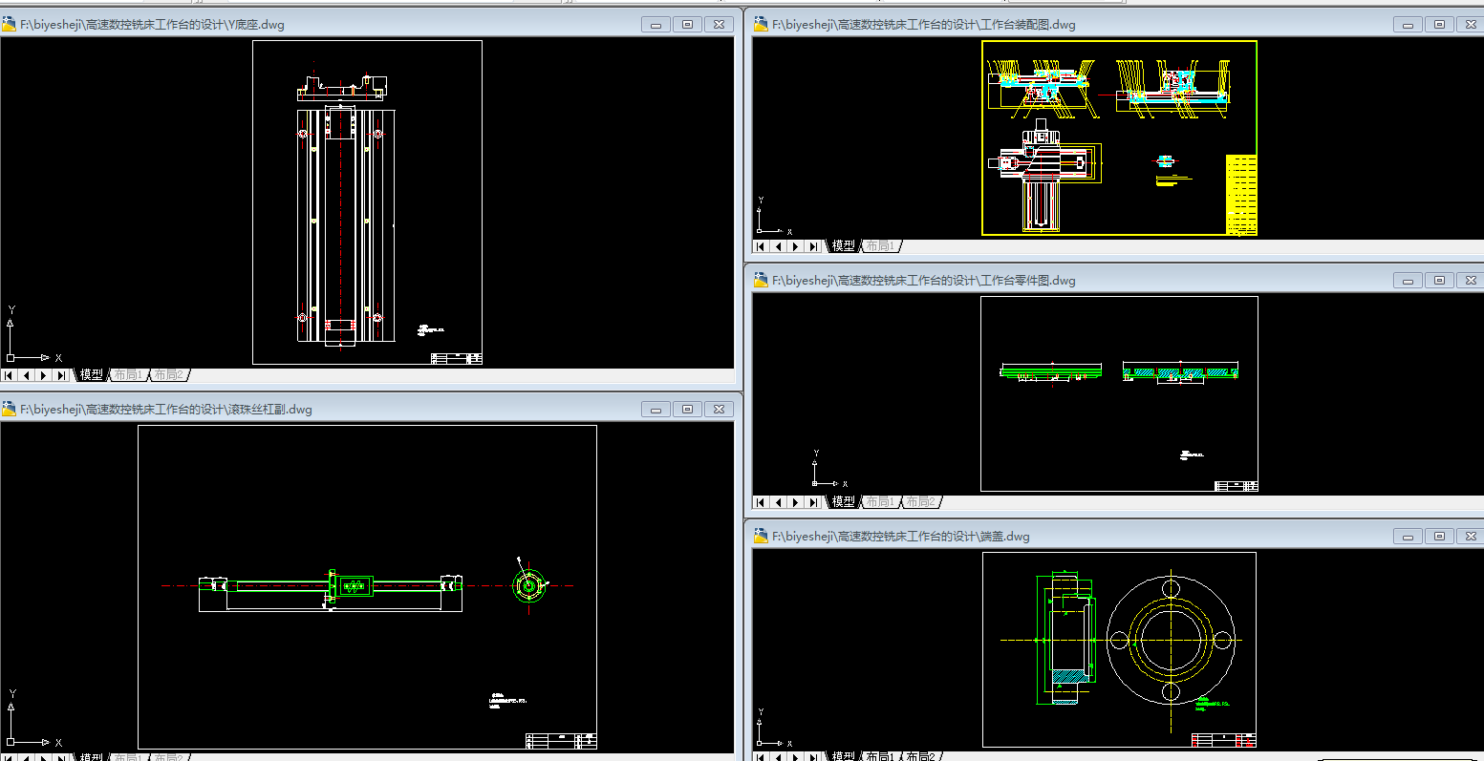This screenshot has width=1484, height=761.
Task: Click the 滚珠丝杠副.dwg file path title text
Action: (166, 410)
